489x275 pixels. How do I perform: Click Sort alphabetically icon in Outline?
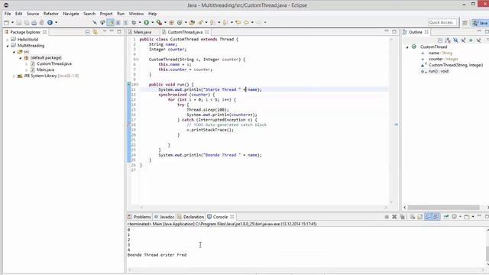point(448,40)
